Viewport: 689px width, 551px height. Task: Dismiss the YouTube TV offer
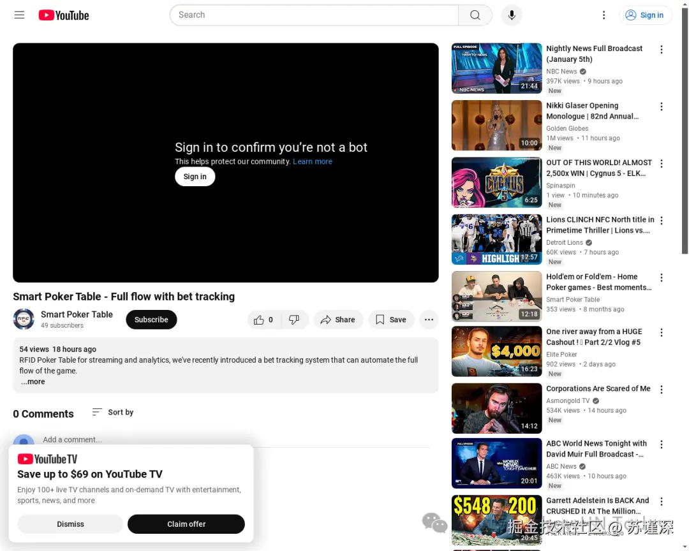[x=70, y=524]
